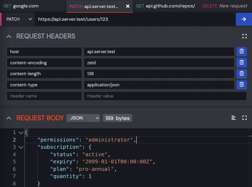Click the request URL input field
Image resolution: width=252 pixels, height=187 pixels.
coord(135,19)
